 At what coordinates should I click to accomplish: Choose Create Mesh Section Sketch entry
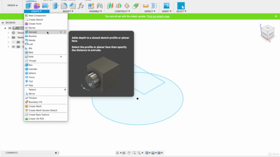[46, 110]
